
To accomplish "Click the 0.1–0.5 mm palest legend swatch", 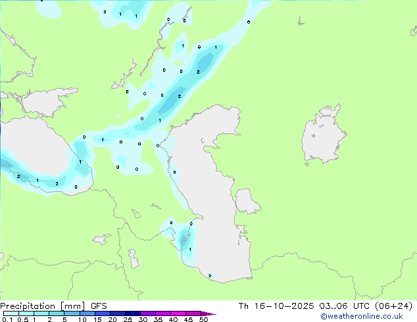I will tap(11, 313).
